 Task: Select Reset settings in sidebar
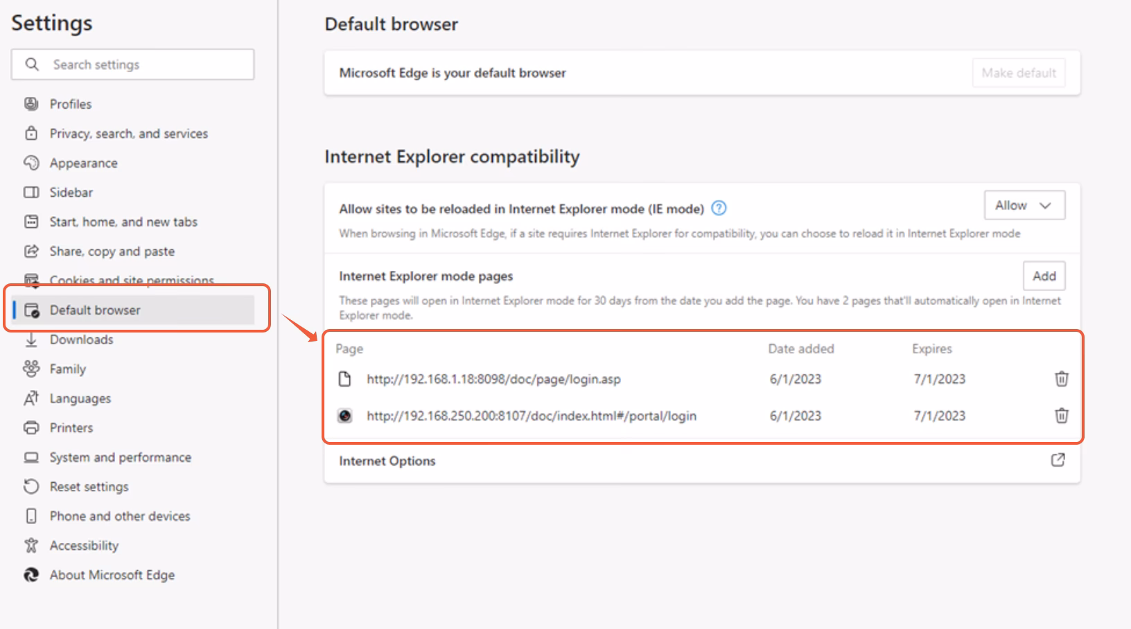(x=89, y=486)
